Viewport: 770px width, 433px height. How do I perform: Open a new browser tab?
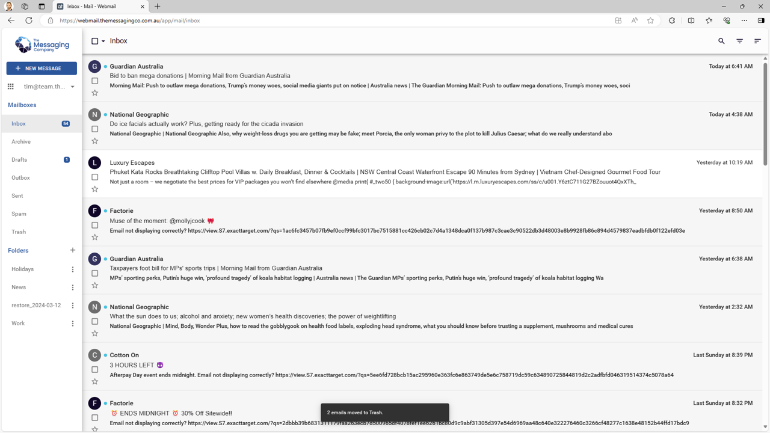click(158, 7)
